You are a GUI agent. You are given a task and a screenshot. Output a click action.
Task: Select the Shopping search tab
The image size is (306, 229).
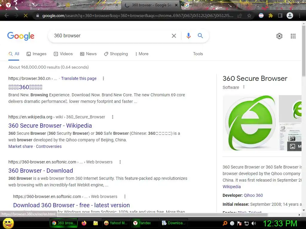coord(116,54)
